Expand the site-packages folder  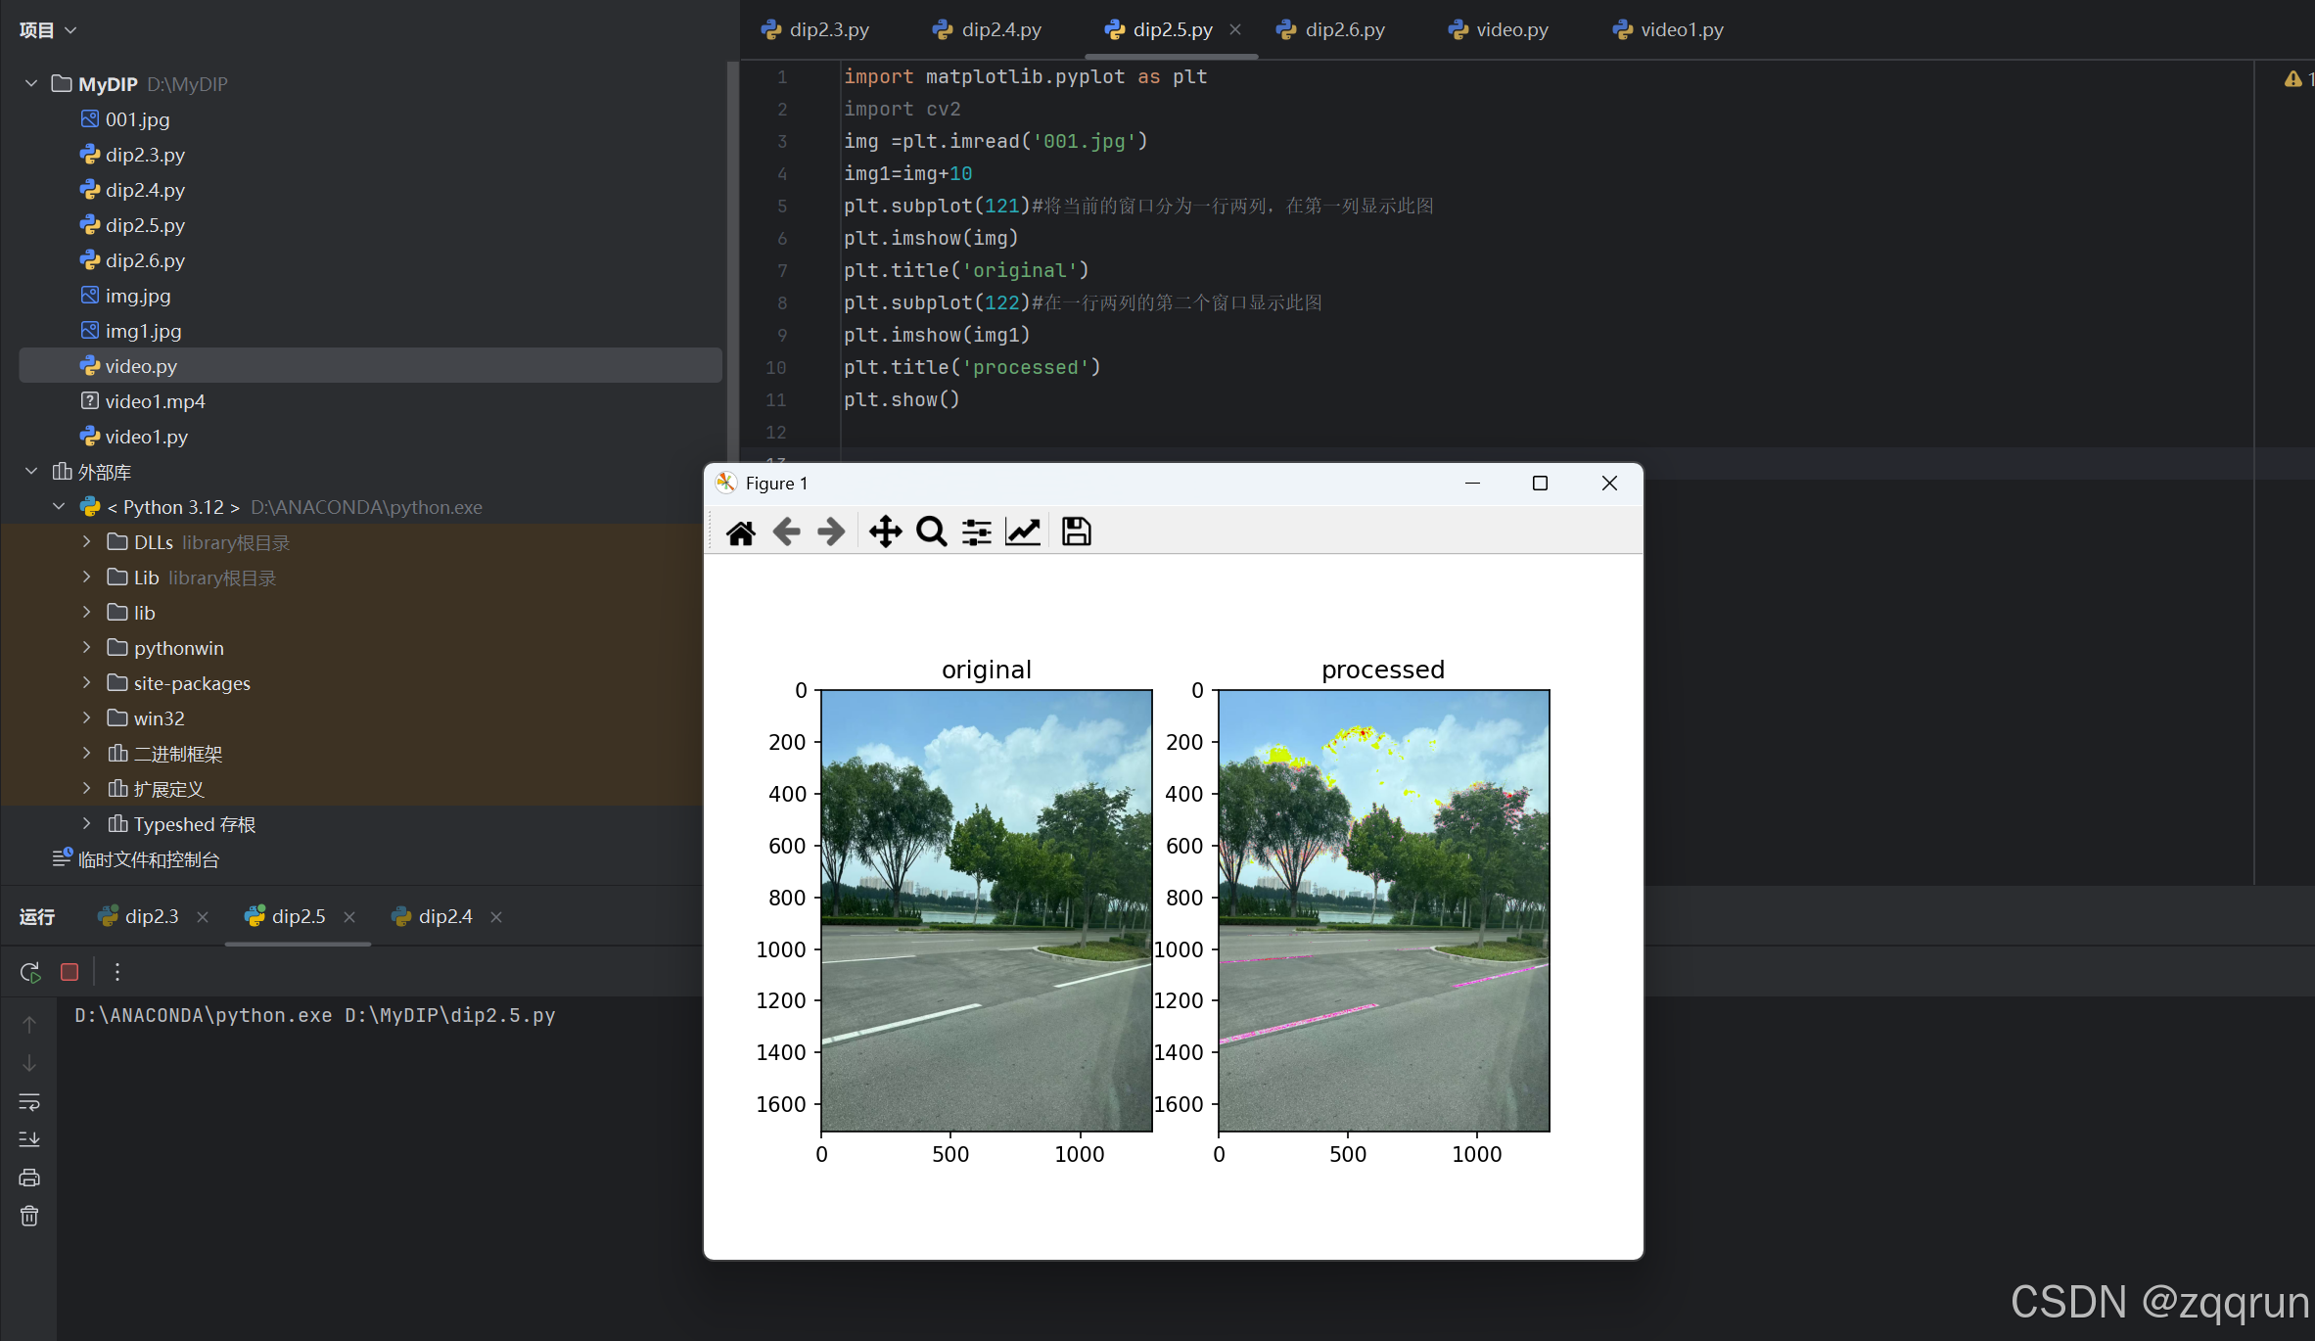click(x=86, y=683)
